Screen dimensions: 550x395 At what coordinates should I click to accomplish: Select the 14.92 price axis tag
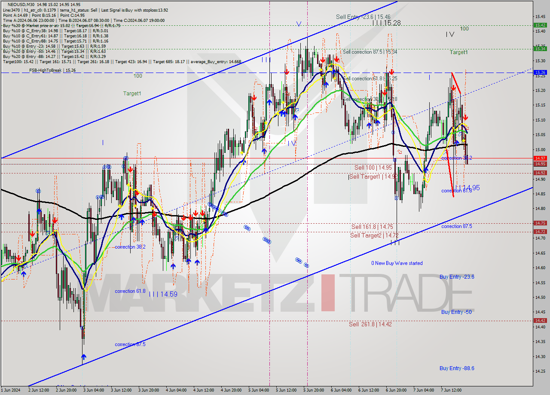[540, 173]
